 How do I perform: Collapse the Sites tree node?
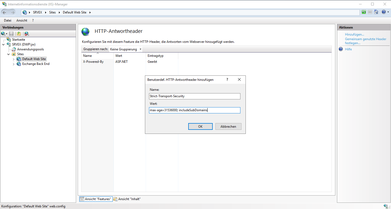9,54
